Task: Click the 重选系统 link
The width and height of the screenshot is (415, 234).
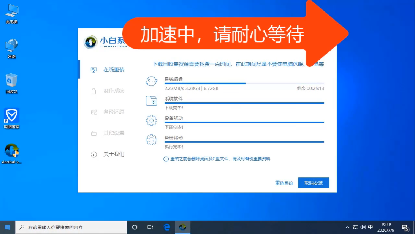Action: coord(284,183)
